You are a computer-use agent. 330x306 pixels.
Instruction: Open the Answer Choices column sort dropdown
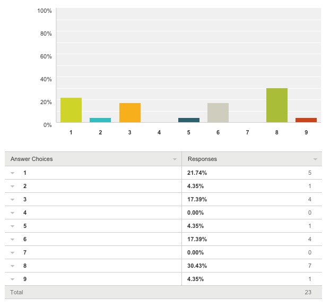point(175,159)
